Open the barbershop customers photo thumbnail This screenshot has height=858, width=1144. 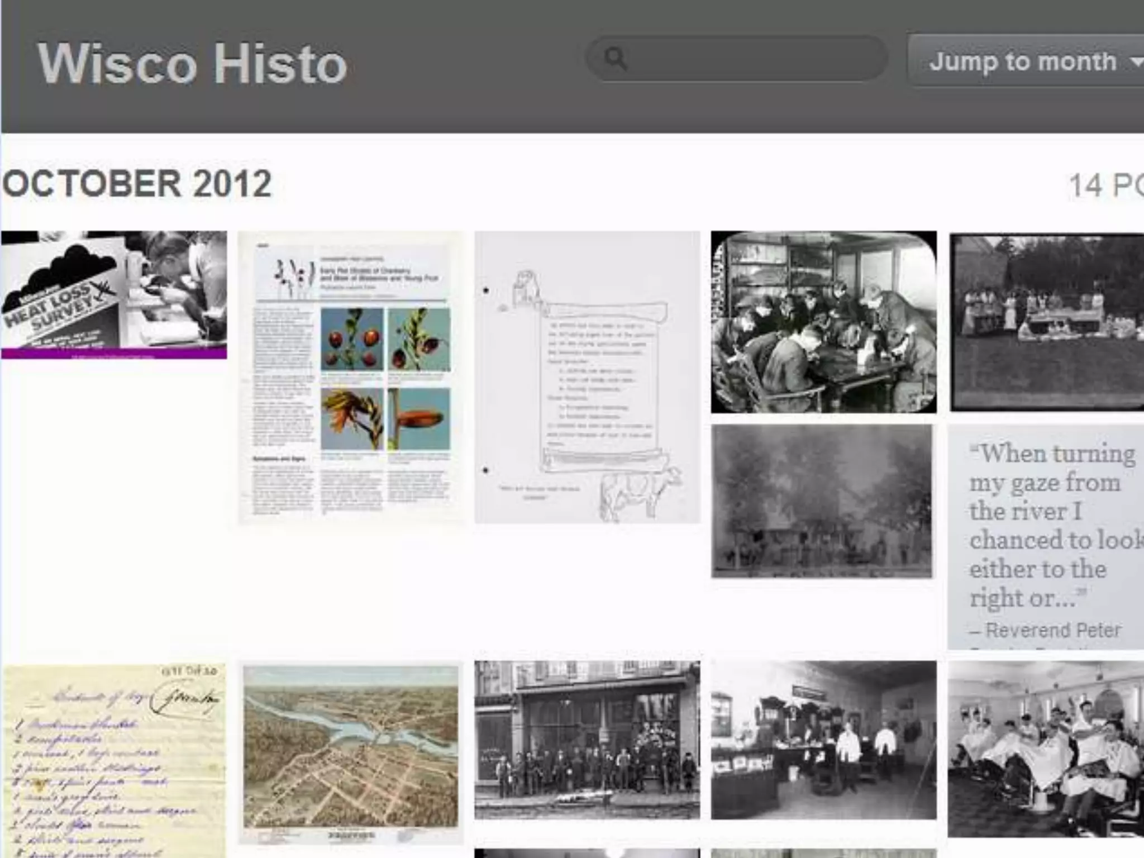point(1046,749)
